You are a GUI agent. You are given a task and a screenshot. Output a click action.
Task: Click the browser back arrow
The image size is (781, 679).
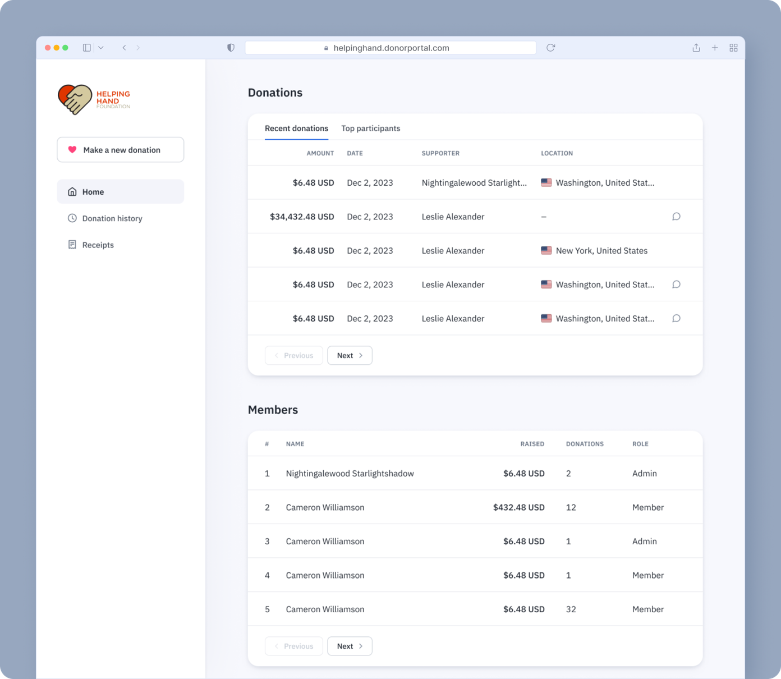tap(125, 48)
